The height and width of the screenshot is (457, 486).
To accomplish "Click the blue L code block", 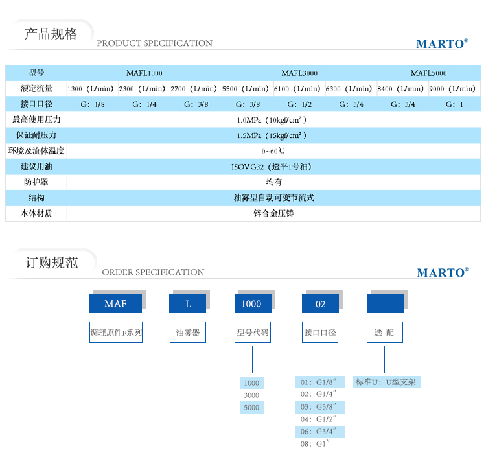I will pyautogui.click(x=187, y=303).
